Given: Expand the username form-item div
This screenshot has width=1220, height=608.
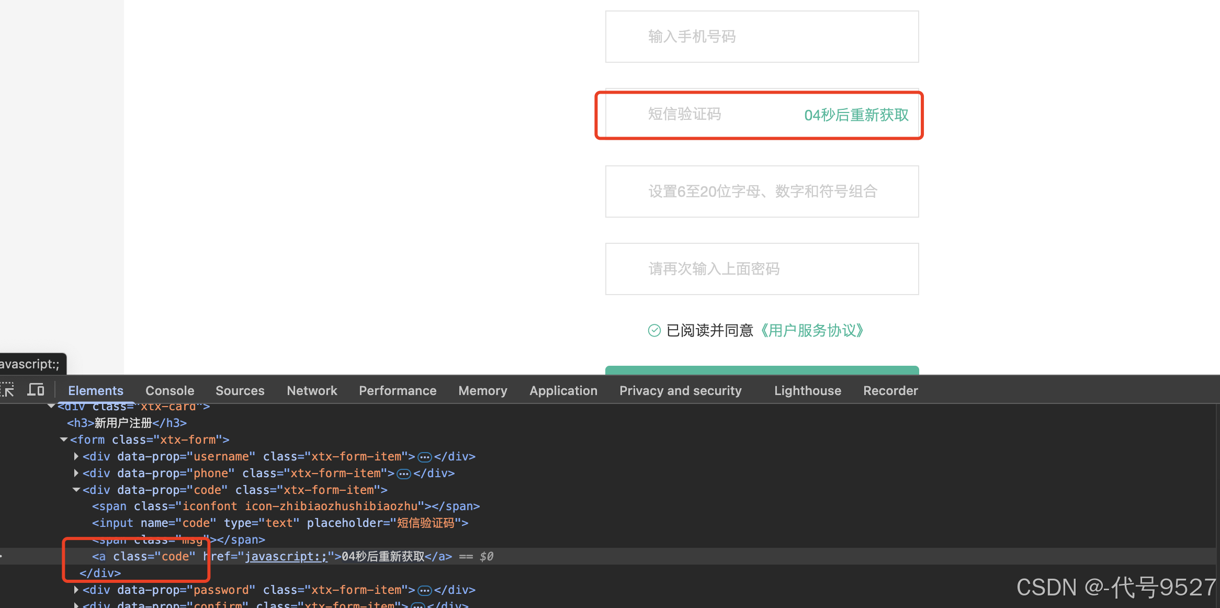Looking at the screenshot, I should tap(76, 456).
